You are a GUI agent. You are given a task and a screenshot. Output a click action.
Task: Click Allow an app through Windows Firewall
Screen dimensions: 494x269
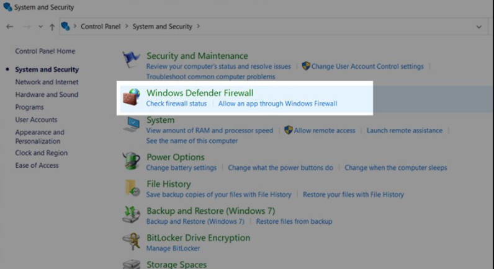click(x=277, y=104)
